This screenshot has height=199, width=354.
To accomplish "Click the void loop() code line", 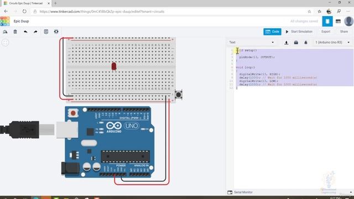I will point(246,67).
